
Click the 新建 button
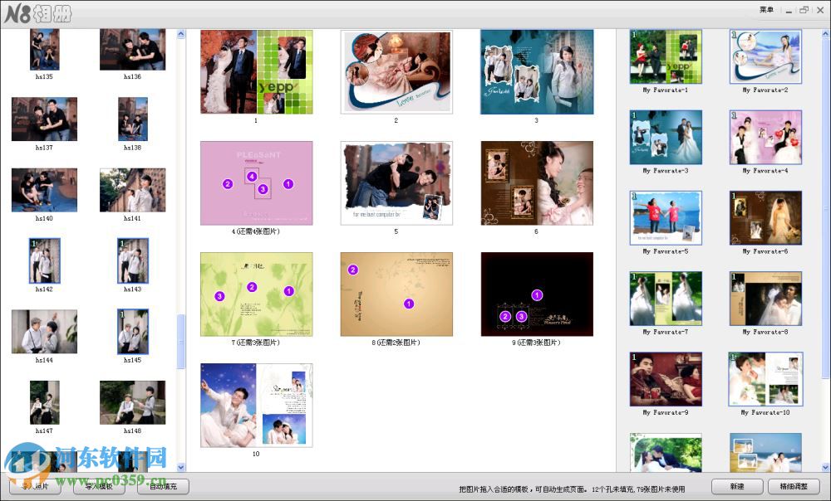click(x=737, y=487)
